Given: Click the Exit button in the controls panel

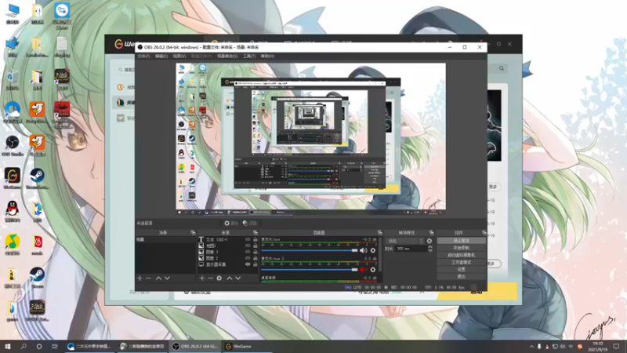Looking at the screenshot, I should pos(461,277).
